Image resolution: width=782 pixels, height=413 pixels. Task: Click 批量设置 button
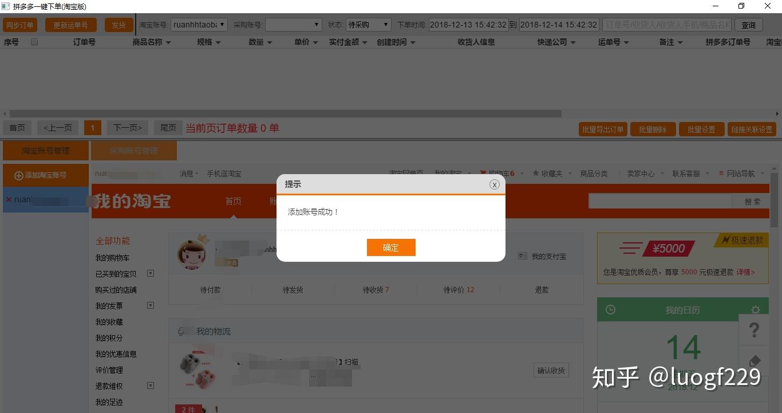click(x=702, y=129)
